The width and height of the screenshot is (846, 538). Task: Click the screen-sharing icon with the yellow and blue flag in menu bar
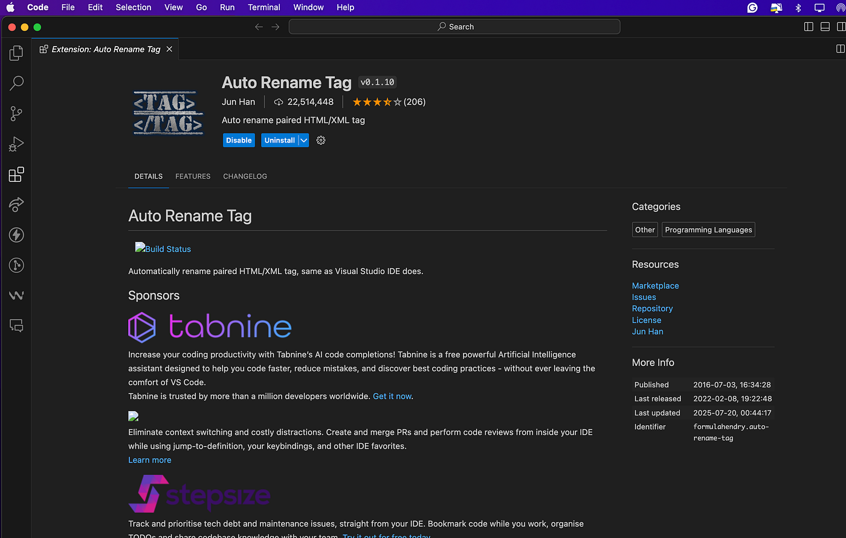[x=777, y=7]
